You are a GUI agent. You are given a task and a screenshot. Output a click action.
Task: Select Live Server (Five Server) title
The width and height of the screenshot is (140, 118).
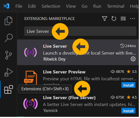(x=69, y=98)
